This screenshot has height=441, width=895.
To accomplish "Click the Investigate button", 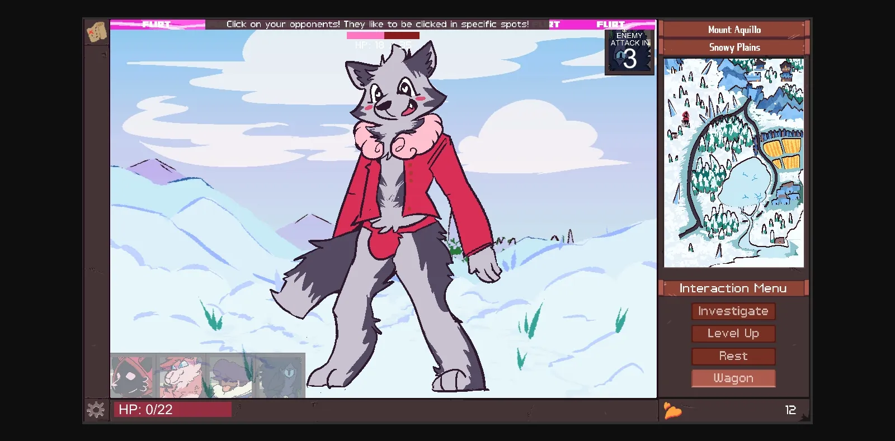I will [733, 311].
